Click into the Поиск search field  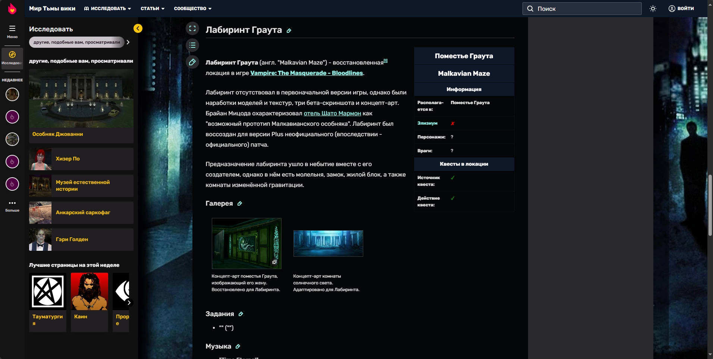[x=582, y=9]
